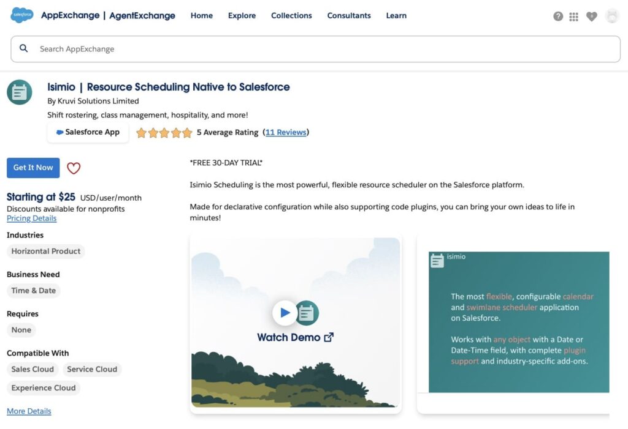Screen dimensions: 628x429
Task: Click the search magnifying glass icon
Action: point(24,48)
